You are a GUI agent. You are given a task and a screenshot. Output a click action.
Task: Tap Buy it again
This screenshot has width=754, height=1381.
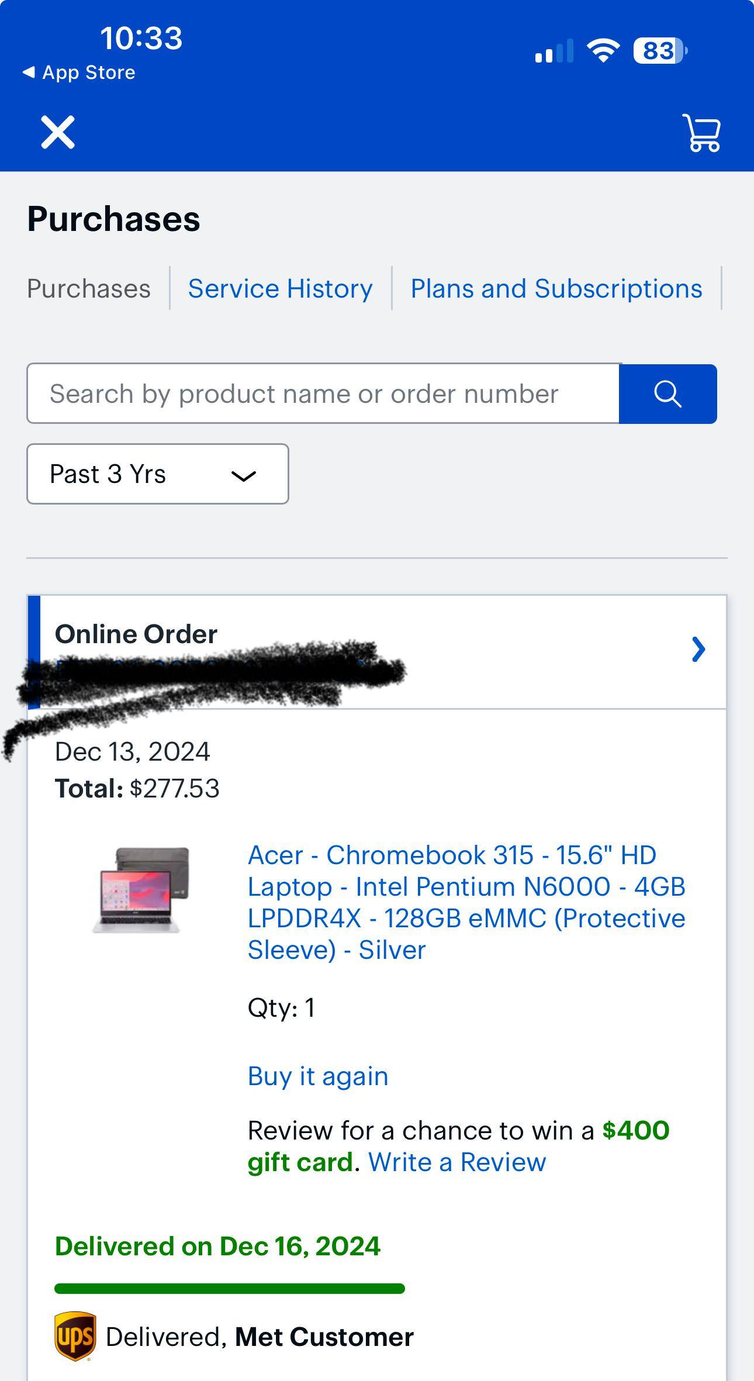(x=318, y=1076)
